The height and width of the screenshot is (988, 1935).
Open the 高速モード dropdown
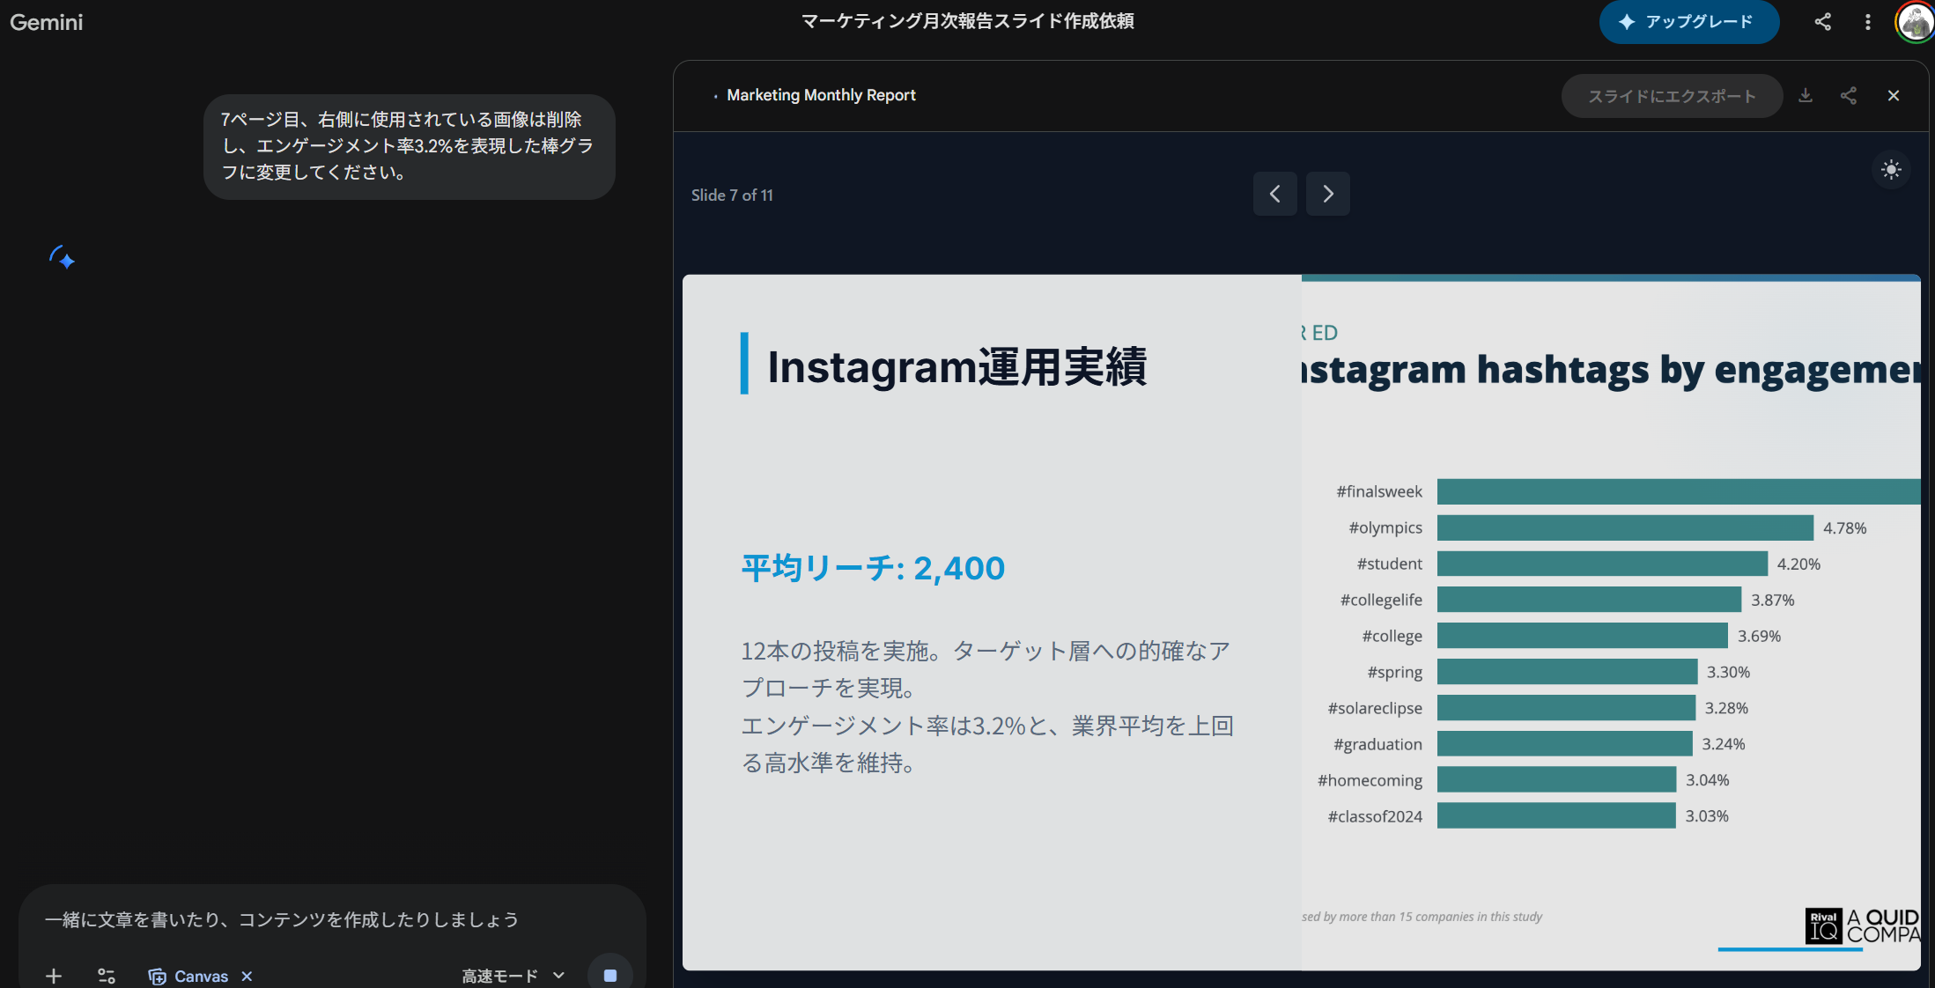[x=513, y=975]
